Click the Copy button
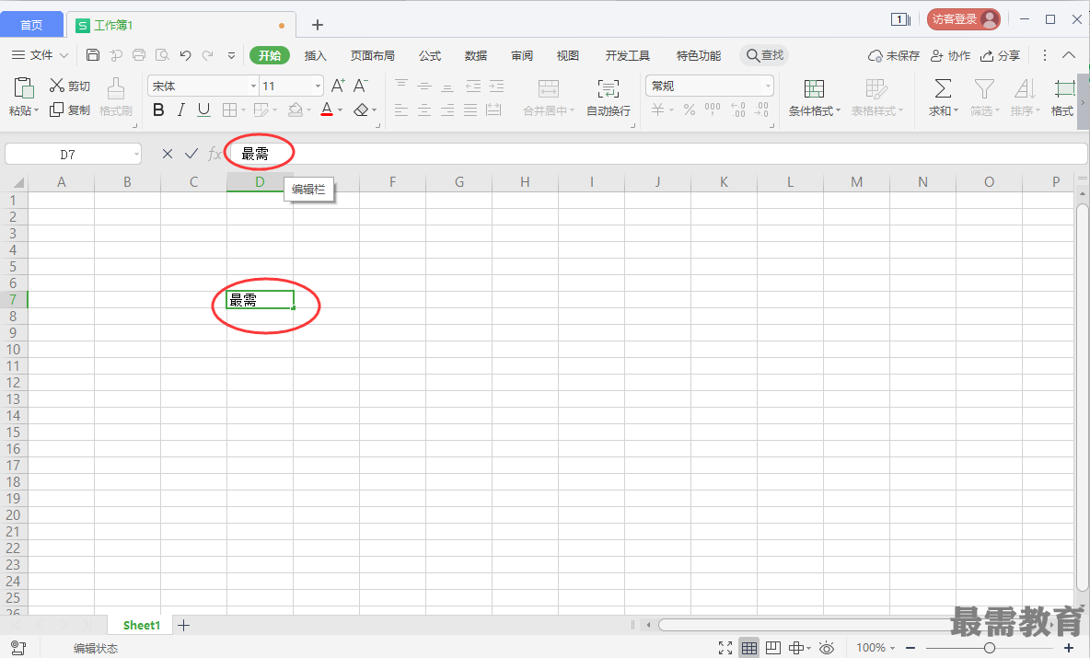 click(70, 110)
